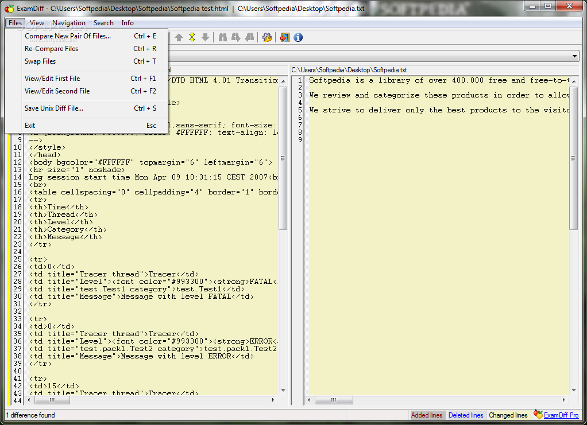Click right pane horizontal scrollbar thumb

point(334,400)
